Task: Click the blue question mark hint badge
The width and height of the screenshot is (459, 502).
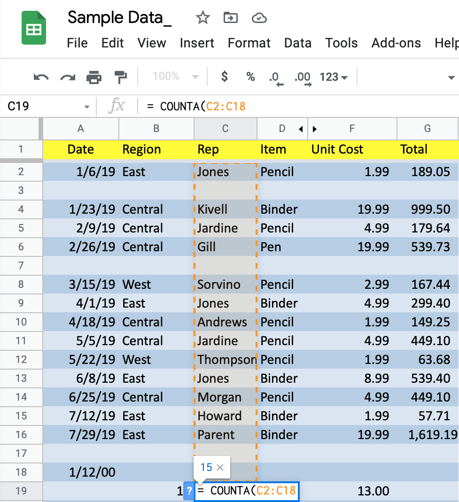Action: (x=188, y=491)
